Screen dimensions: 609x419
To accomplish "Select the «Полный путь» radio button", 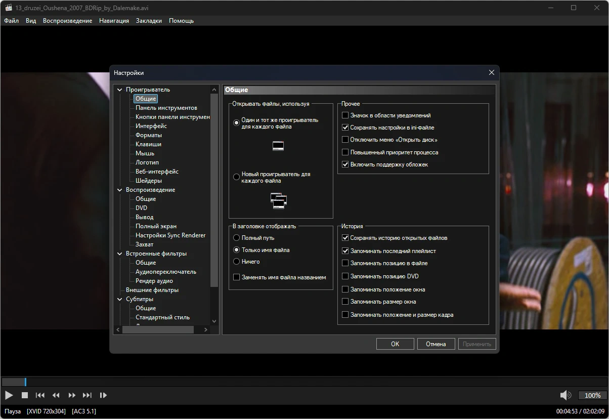I will point(236,238).
